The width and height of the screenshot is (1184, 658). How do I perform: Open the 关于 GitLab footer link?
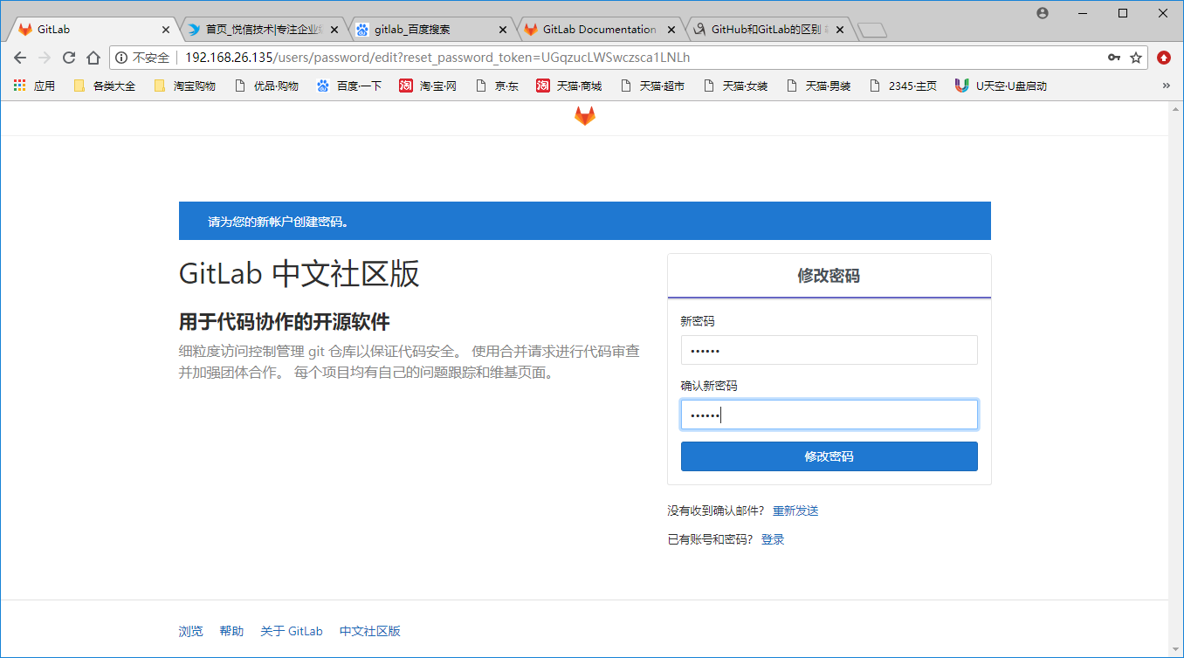(292, 631)
